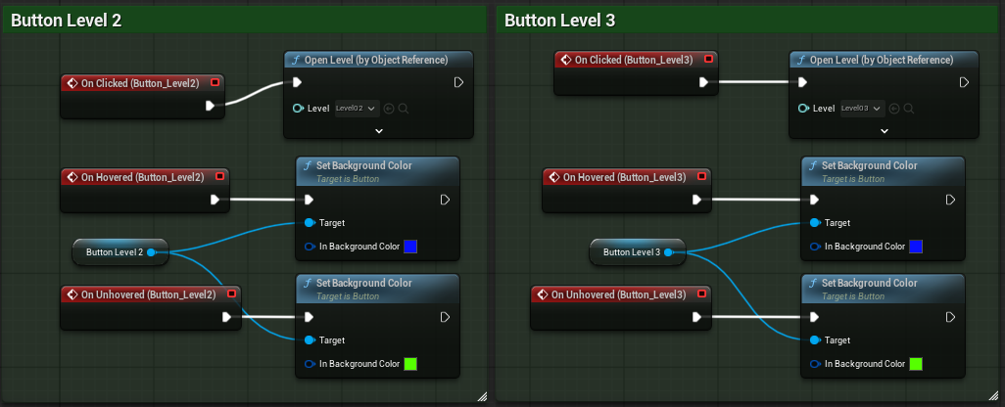Viewport: 1005px width, 407px height.
Task: Select the On Clicked (Button_Level2) event node title
Action: pos(142,83)
